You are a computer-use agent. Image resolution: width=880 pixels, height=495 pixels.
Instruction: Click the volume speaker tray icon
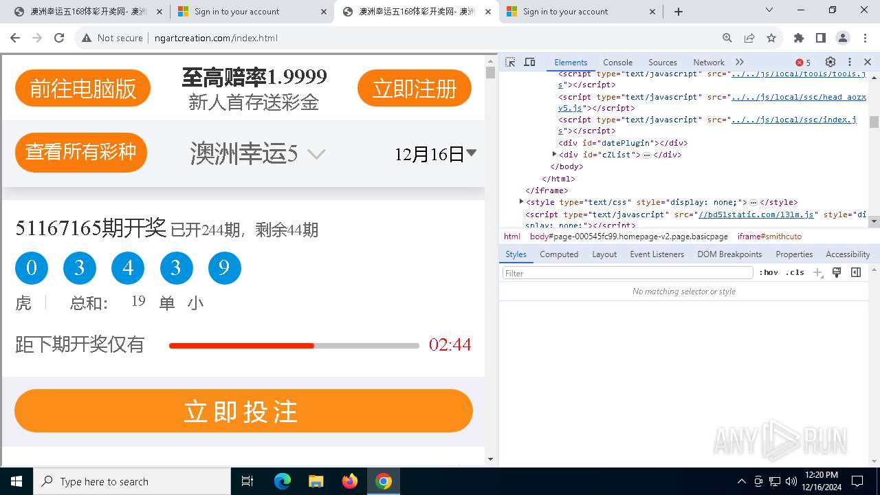pos(791,481)
